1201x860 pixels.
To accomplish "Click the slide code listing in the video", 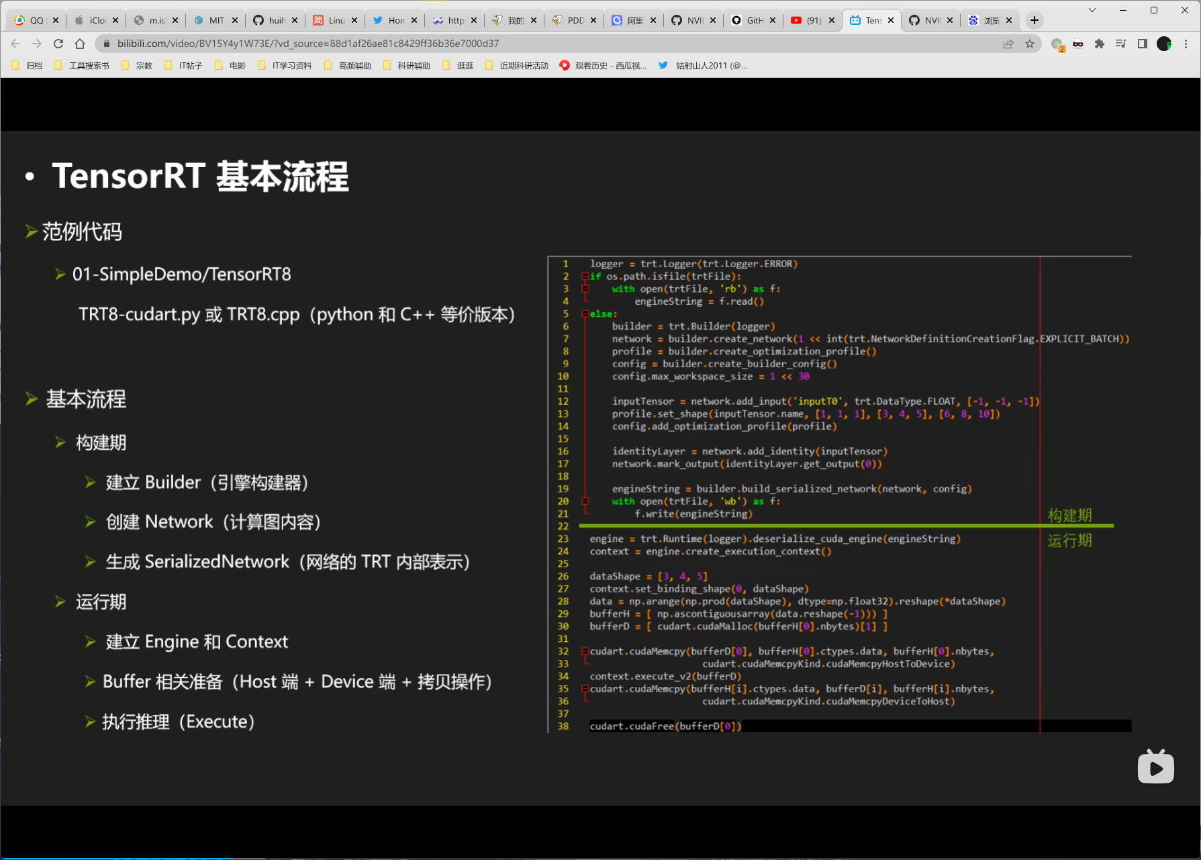I will coord(840,495).
